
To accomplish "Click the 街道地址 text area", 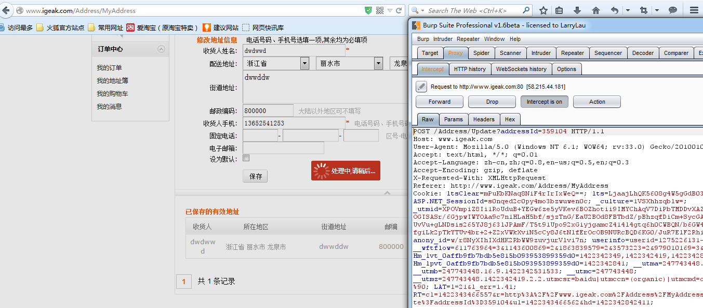I will 325,87.
